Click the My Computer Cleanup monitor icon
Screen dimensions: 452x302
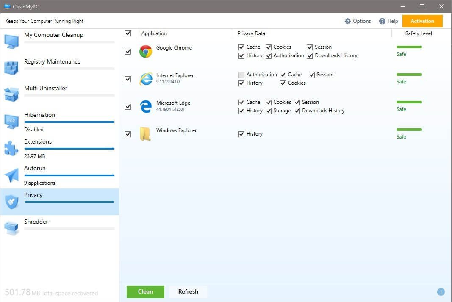(11, 42)
